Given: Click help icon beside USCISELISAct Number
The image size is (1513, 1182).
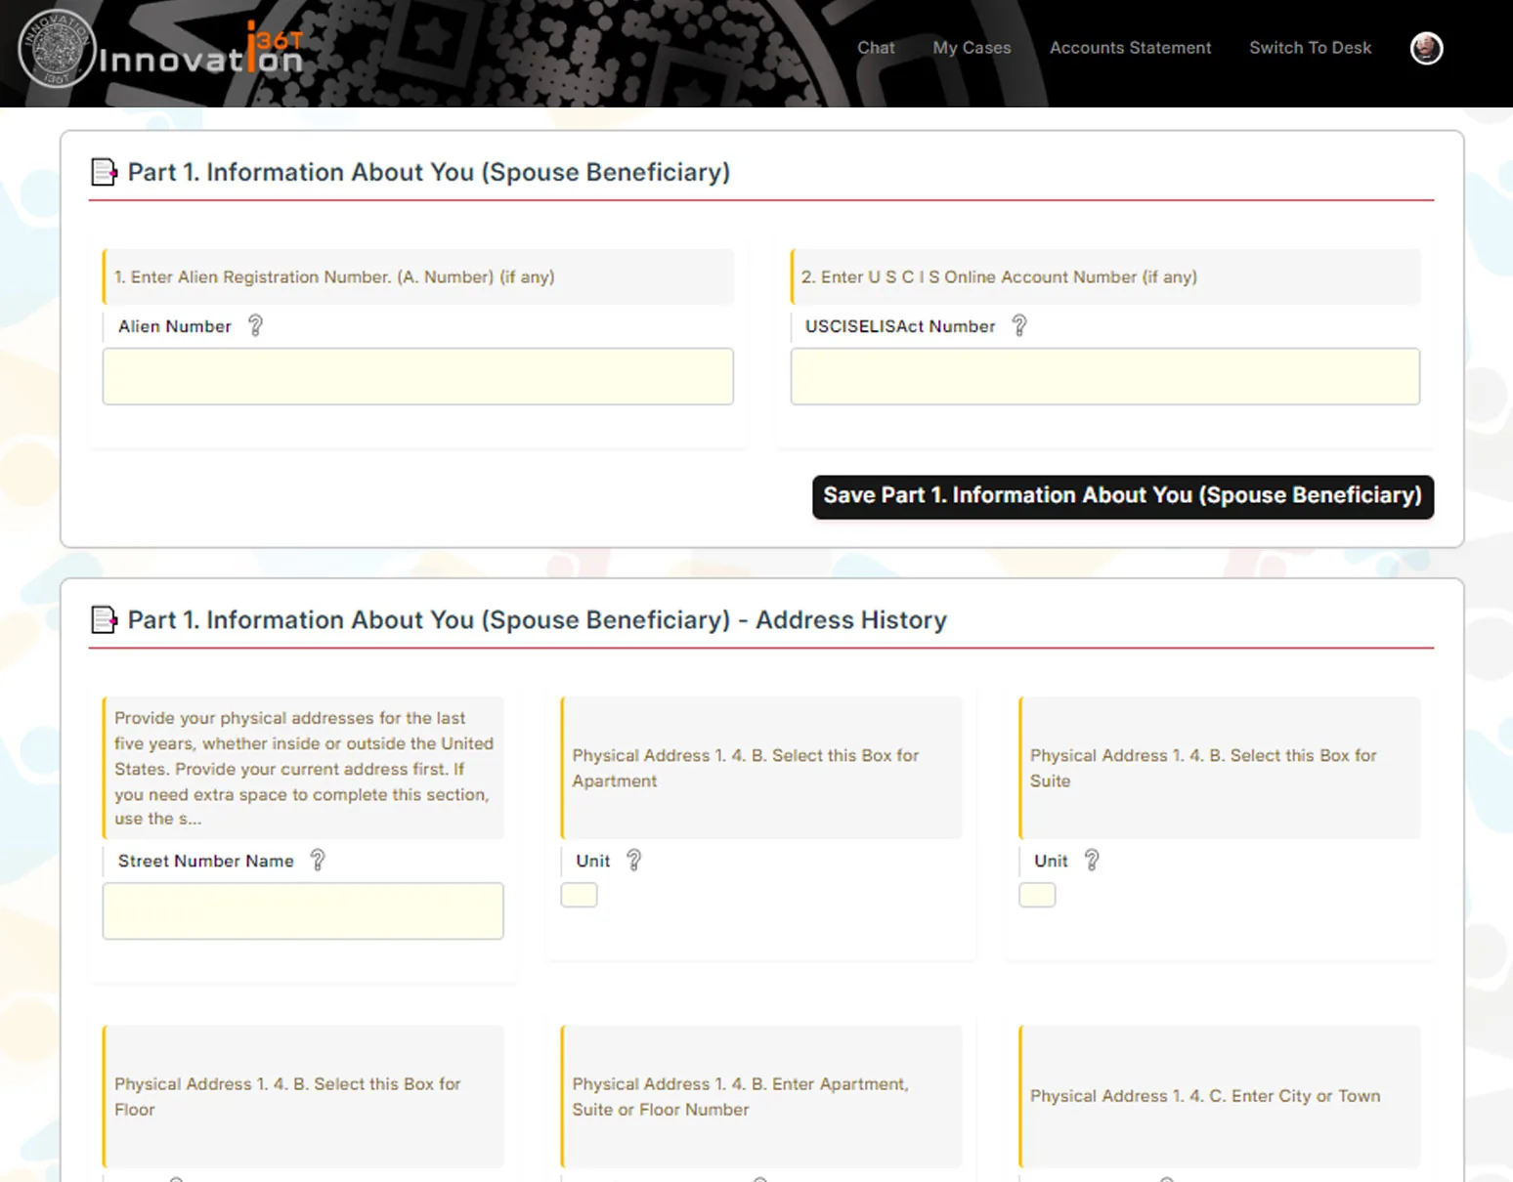Looking at the screenshot, I should click(x=1019, y=325).
